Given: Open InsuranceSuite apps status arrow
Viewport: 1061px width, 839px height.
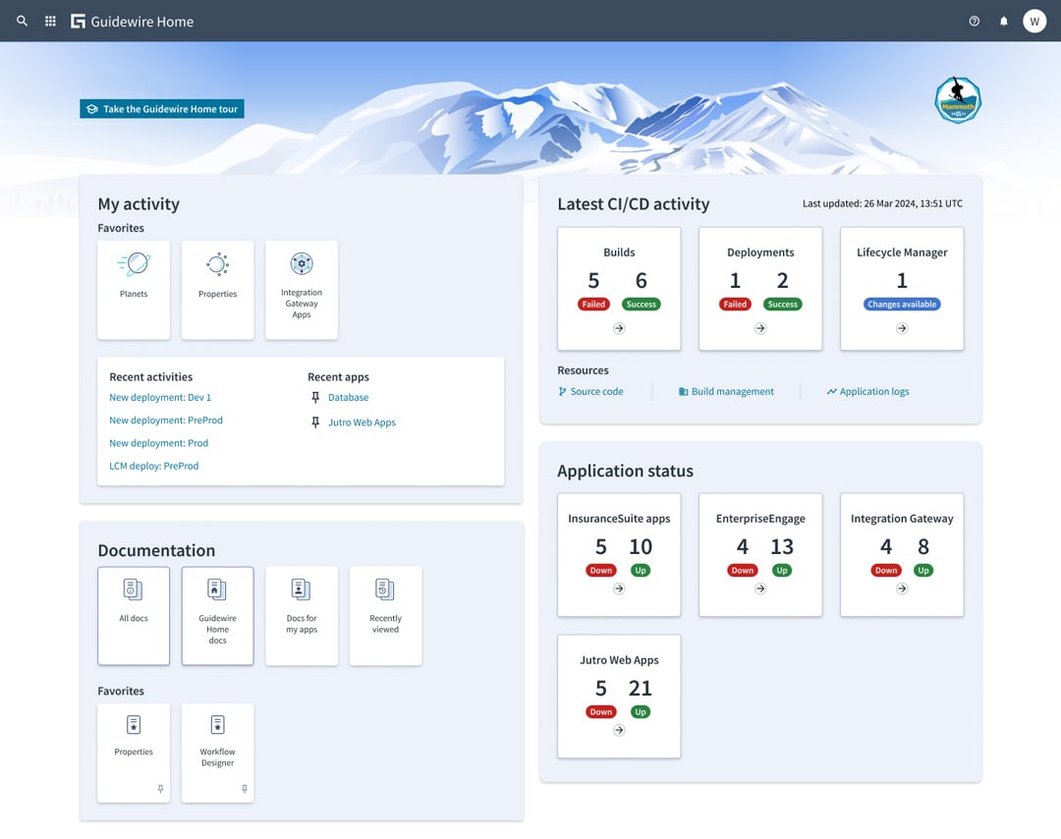Looking at the screenshot, I should (x=619, y=588).
